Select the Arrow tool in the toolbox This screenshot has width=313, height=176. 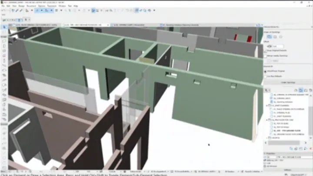4,27
